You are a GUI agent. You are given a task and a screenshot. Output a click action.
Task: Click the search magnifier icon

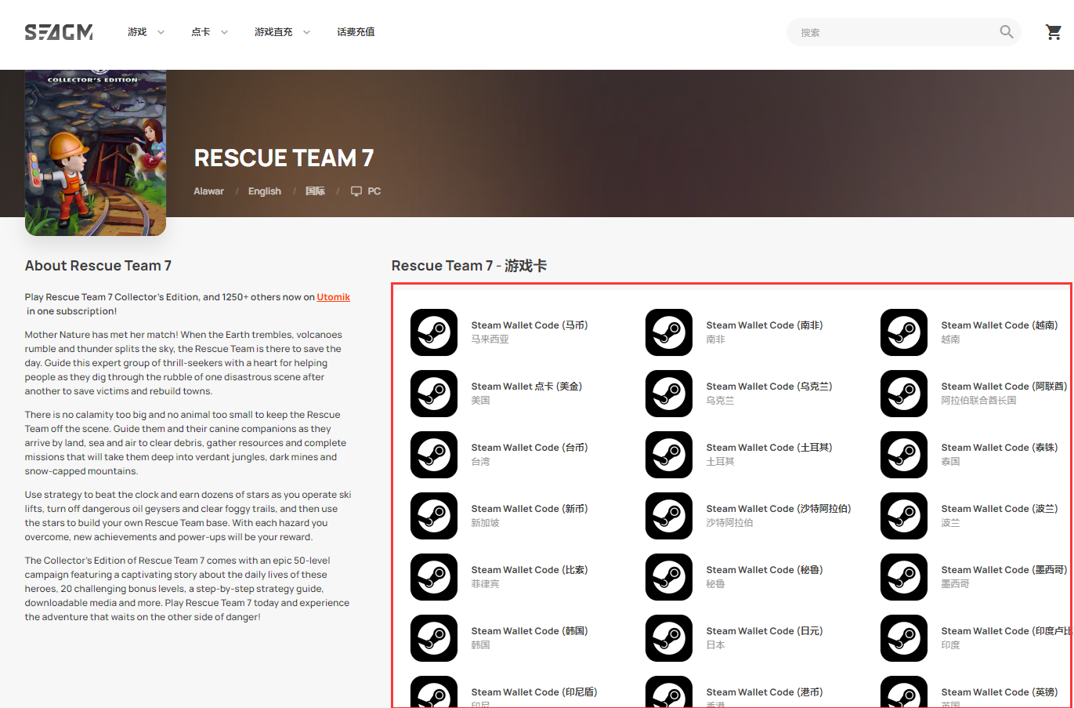click(1007, 32)
